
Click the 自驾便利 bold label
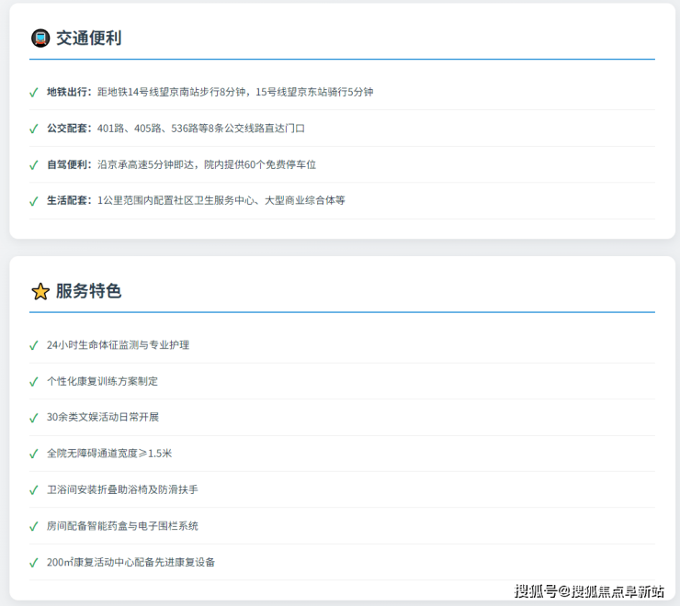tap(69, 164)
